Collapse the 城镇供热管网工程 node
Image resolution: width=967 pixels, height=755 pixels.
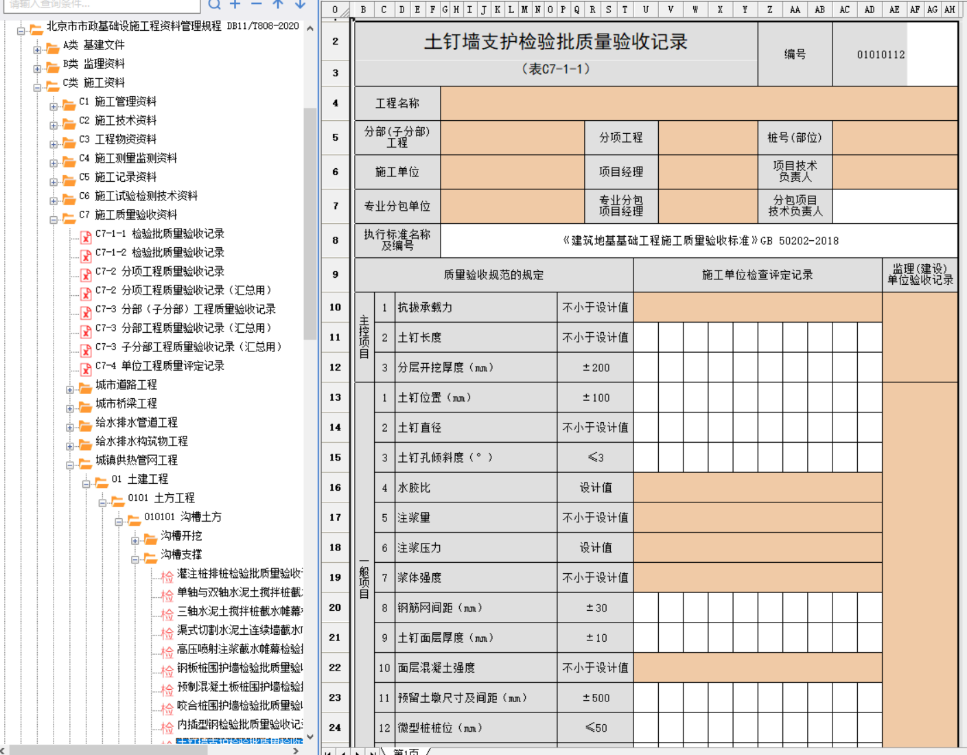click(x=70, y=465)
